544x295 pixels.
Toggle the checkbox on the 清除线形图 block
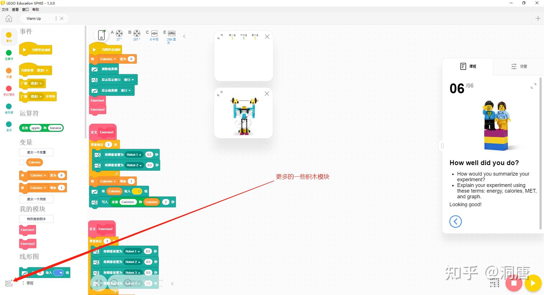coord(95,69)
